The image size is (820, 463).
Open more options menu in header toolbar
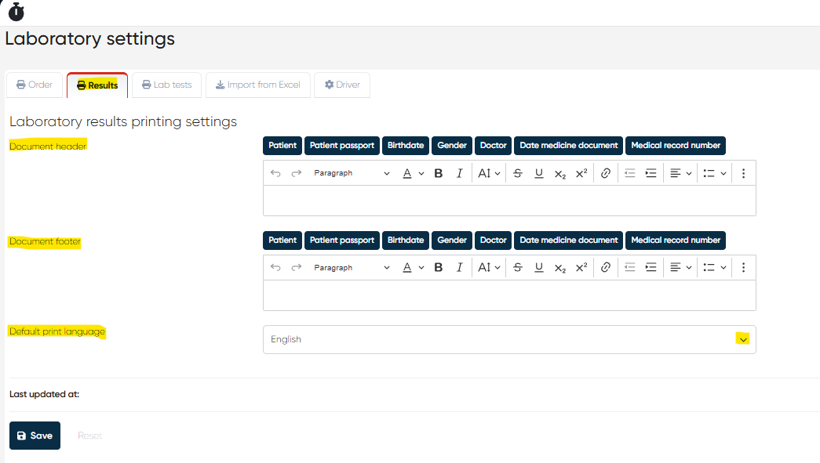tap(743, 173)
